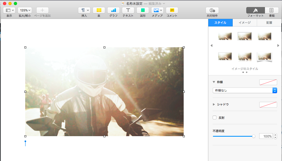Open the 125% zoom dropdown
The image size is (282, 161).
[x=25, y=10]
